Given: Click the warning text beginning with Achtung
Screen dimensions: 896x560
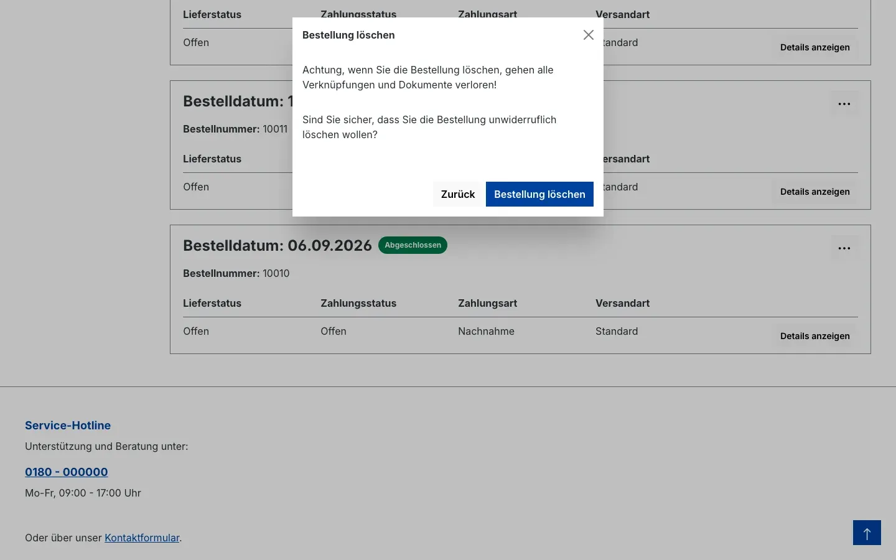Looking at the screenshot, I should pyautogui.click(x=428, y=77).
